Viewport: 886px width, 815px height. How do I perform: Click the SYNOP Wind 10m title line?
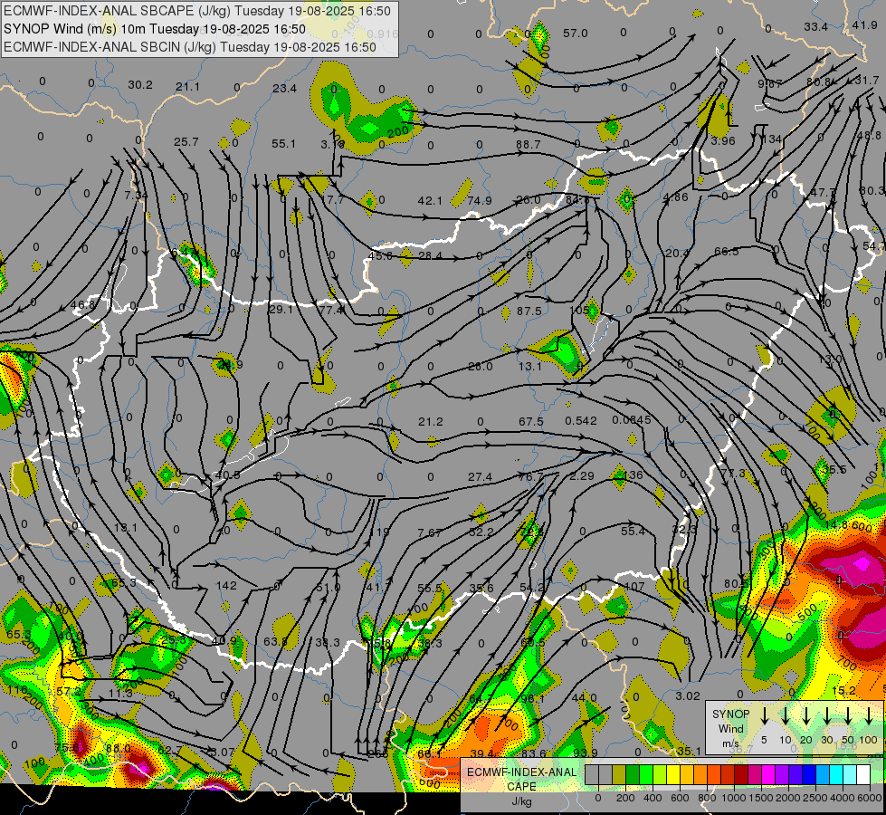pyautogui.click(x=154, y=29)
